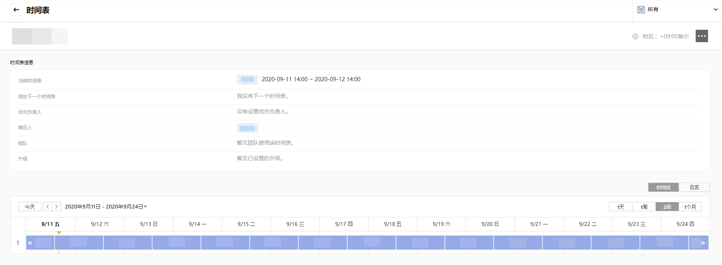The height and width of the screenshot is (265, 722).
Task: Click the globe timezone icon
Action: 635,36
